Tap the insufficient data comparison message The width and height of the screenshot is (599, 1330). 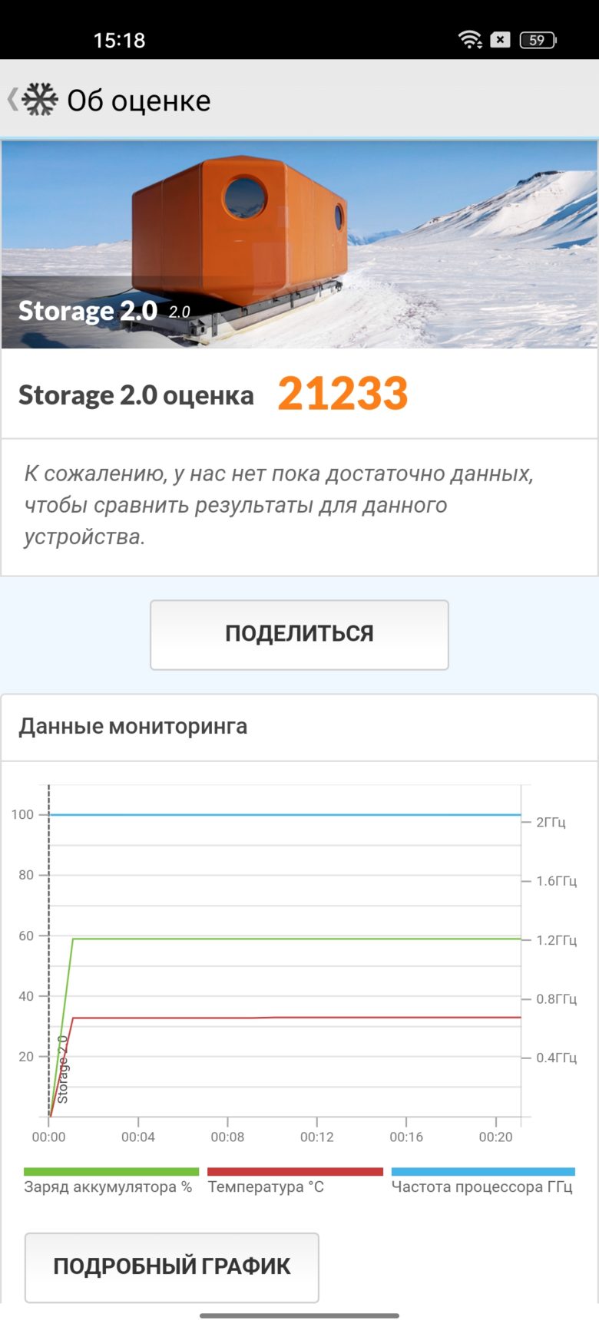279,505
